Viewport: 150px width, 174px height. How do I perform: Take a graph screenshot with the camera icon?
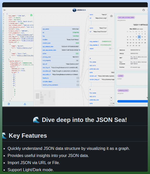click(111, 16)
